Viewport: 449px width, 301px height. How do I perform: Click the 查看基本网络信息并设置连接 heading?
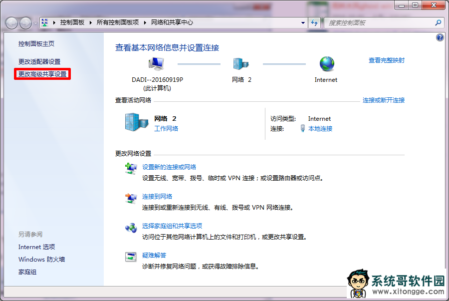167,47
